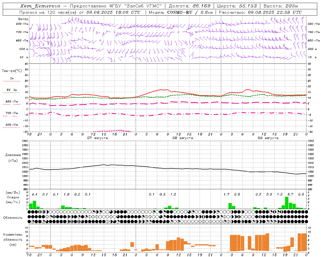Click the date label 09 августа

click(x=268, y=138)
